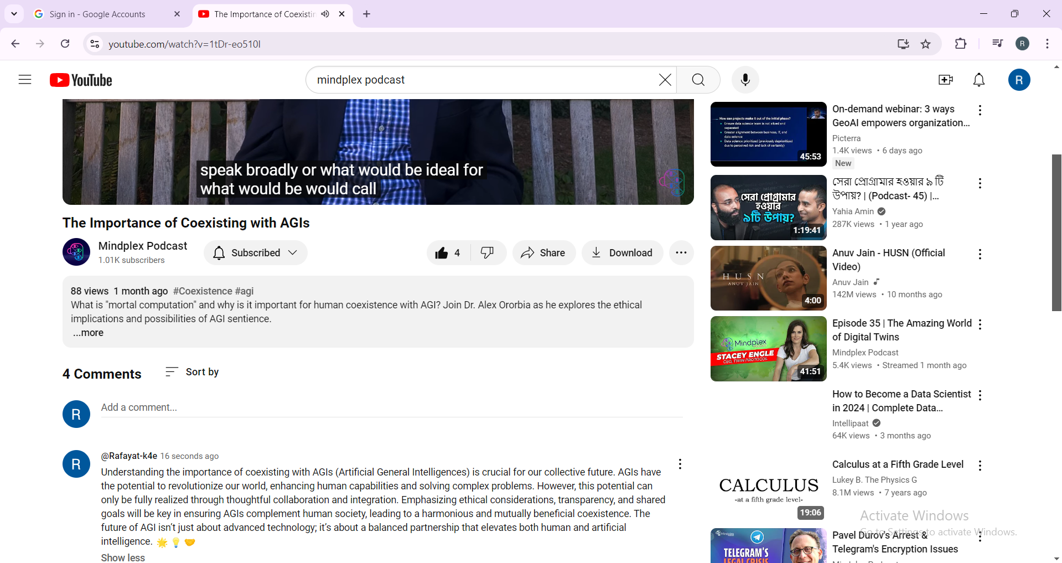Go to the YouTube home logo
The width and height of the screenshot is (1062, 563).
(81, 80)
